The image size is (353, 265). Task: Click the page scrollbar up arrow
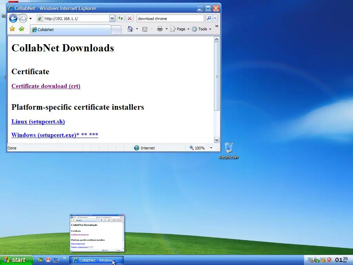click(x=216, y=39)
